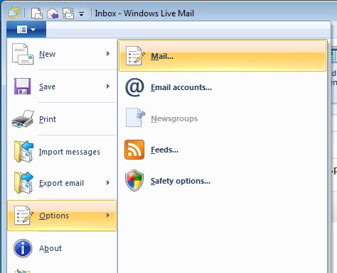Choose Import messages
The image size is (337, 273).
click(62, 152)
